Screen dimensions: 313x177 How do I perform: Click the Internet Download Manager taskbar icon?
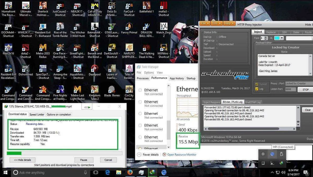point(152,172)
